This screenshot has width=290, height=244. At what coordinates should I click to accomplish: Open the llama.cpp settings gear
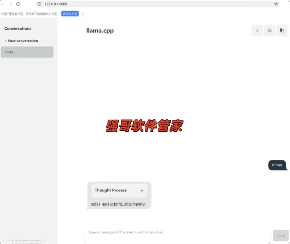pyautogui.click(x=269, y=31)
